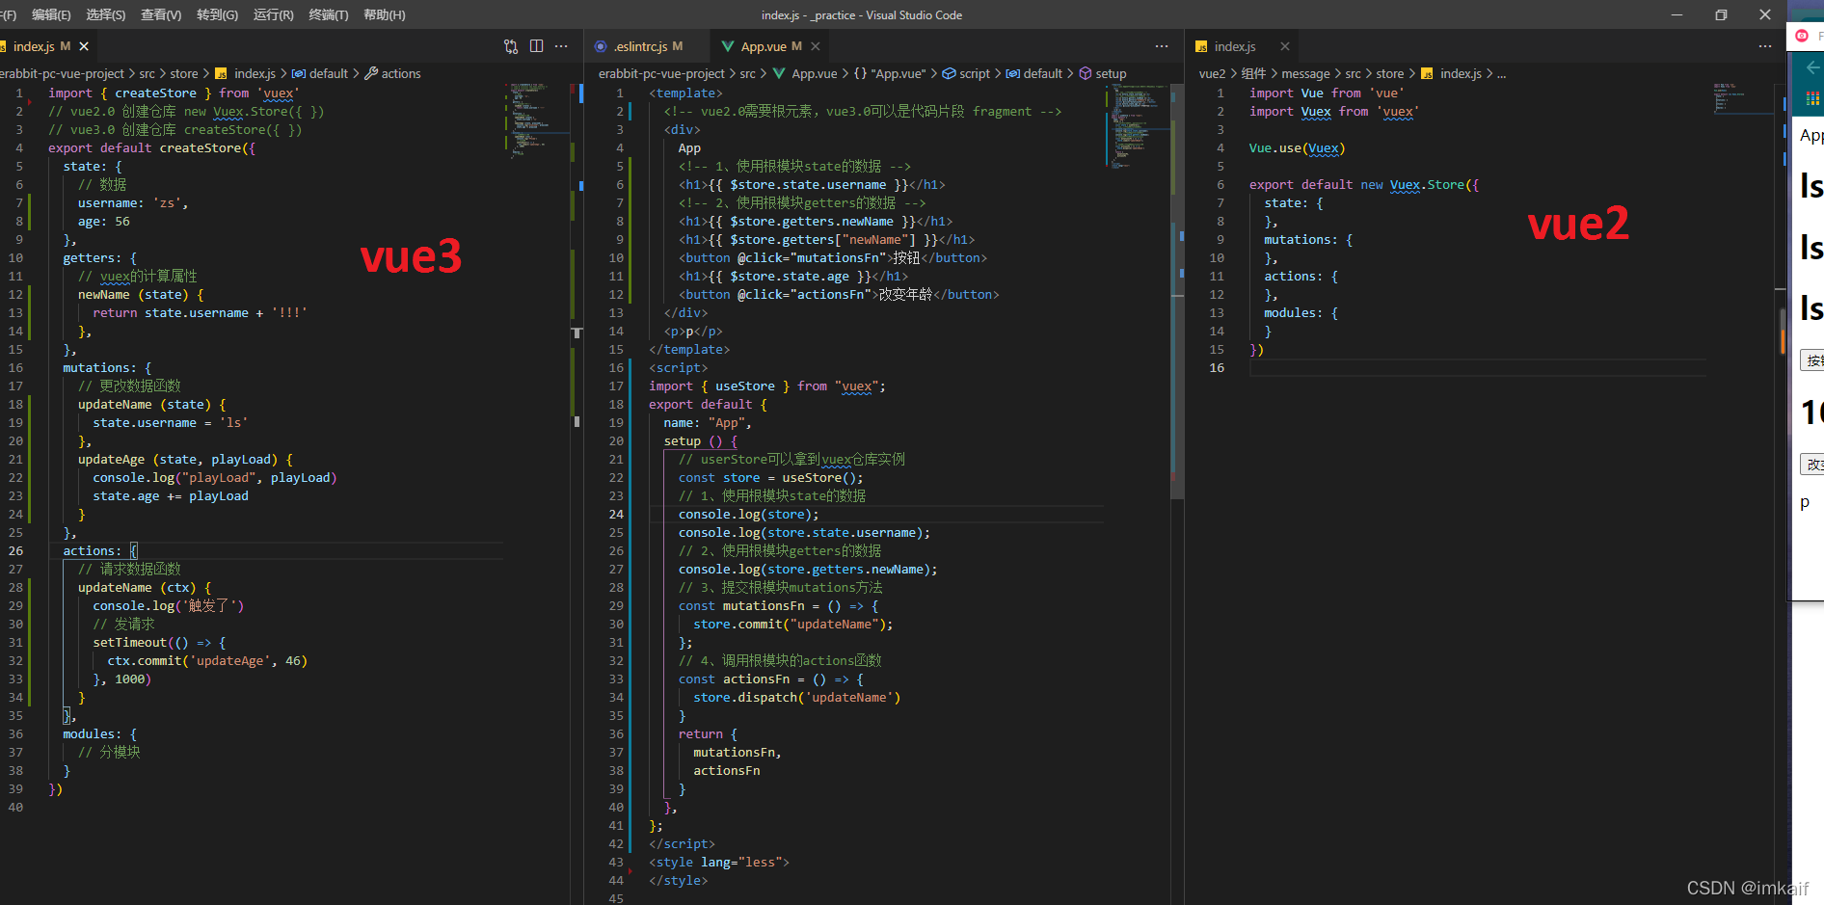Go back using browser arrow at right edge
The image size is (1824, 905).
(x=1813, y=67)
